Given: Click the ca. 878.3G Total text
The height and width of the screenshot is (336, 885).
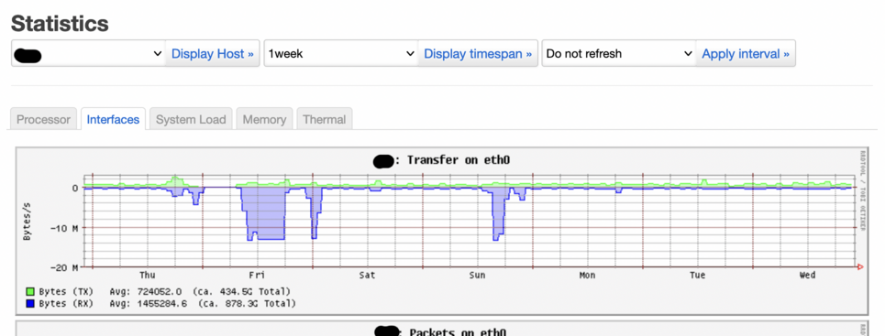Looking at the screenshot, I should [x=248, y=304].
